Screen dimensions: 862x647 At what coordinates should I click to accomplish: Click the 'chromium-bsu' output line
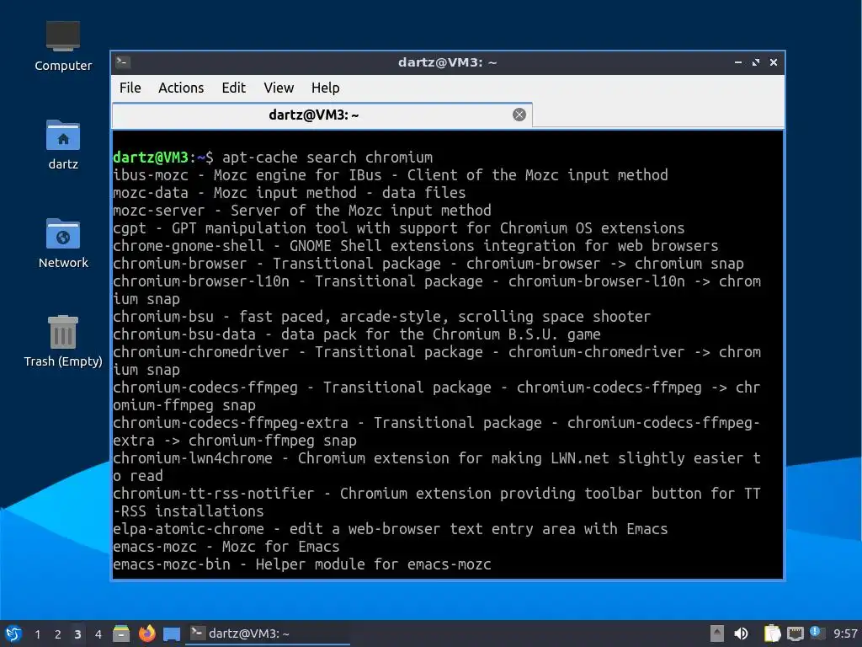pos(381,317)
